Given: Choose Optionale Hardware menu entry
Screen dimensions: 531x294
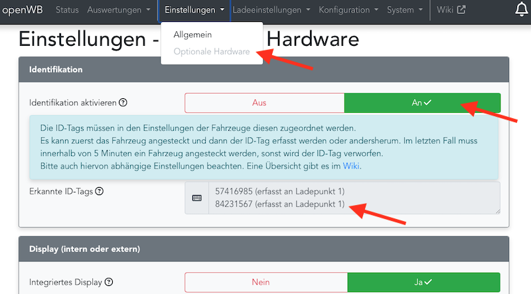Looking at the screenshot, I should [x=211, y=51].
